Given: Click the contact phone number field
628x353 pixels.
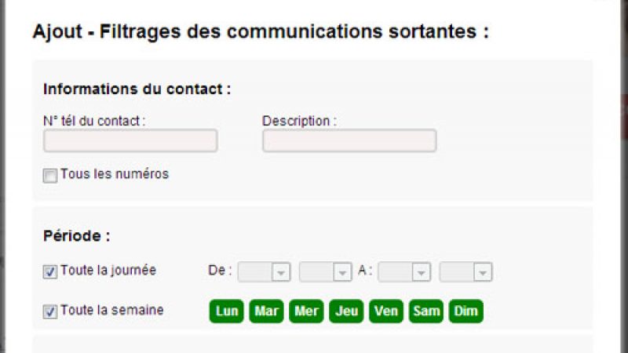Looking at the screenshot, I should pos(130,141).
